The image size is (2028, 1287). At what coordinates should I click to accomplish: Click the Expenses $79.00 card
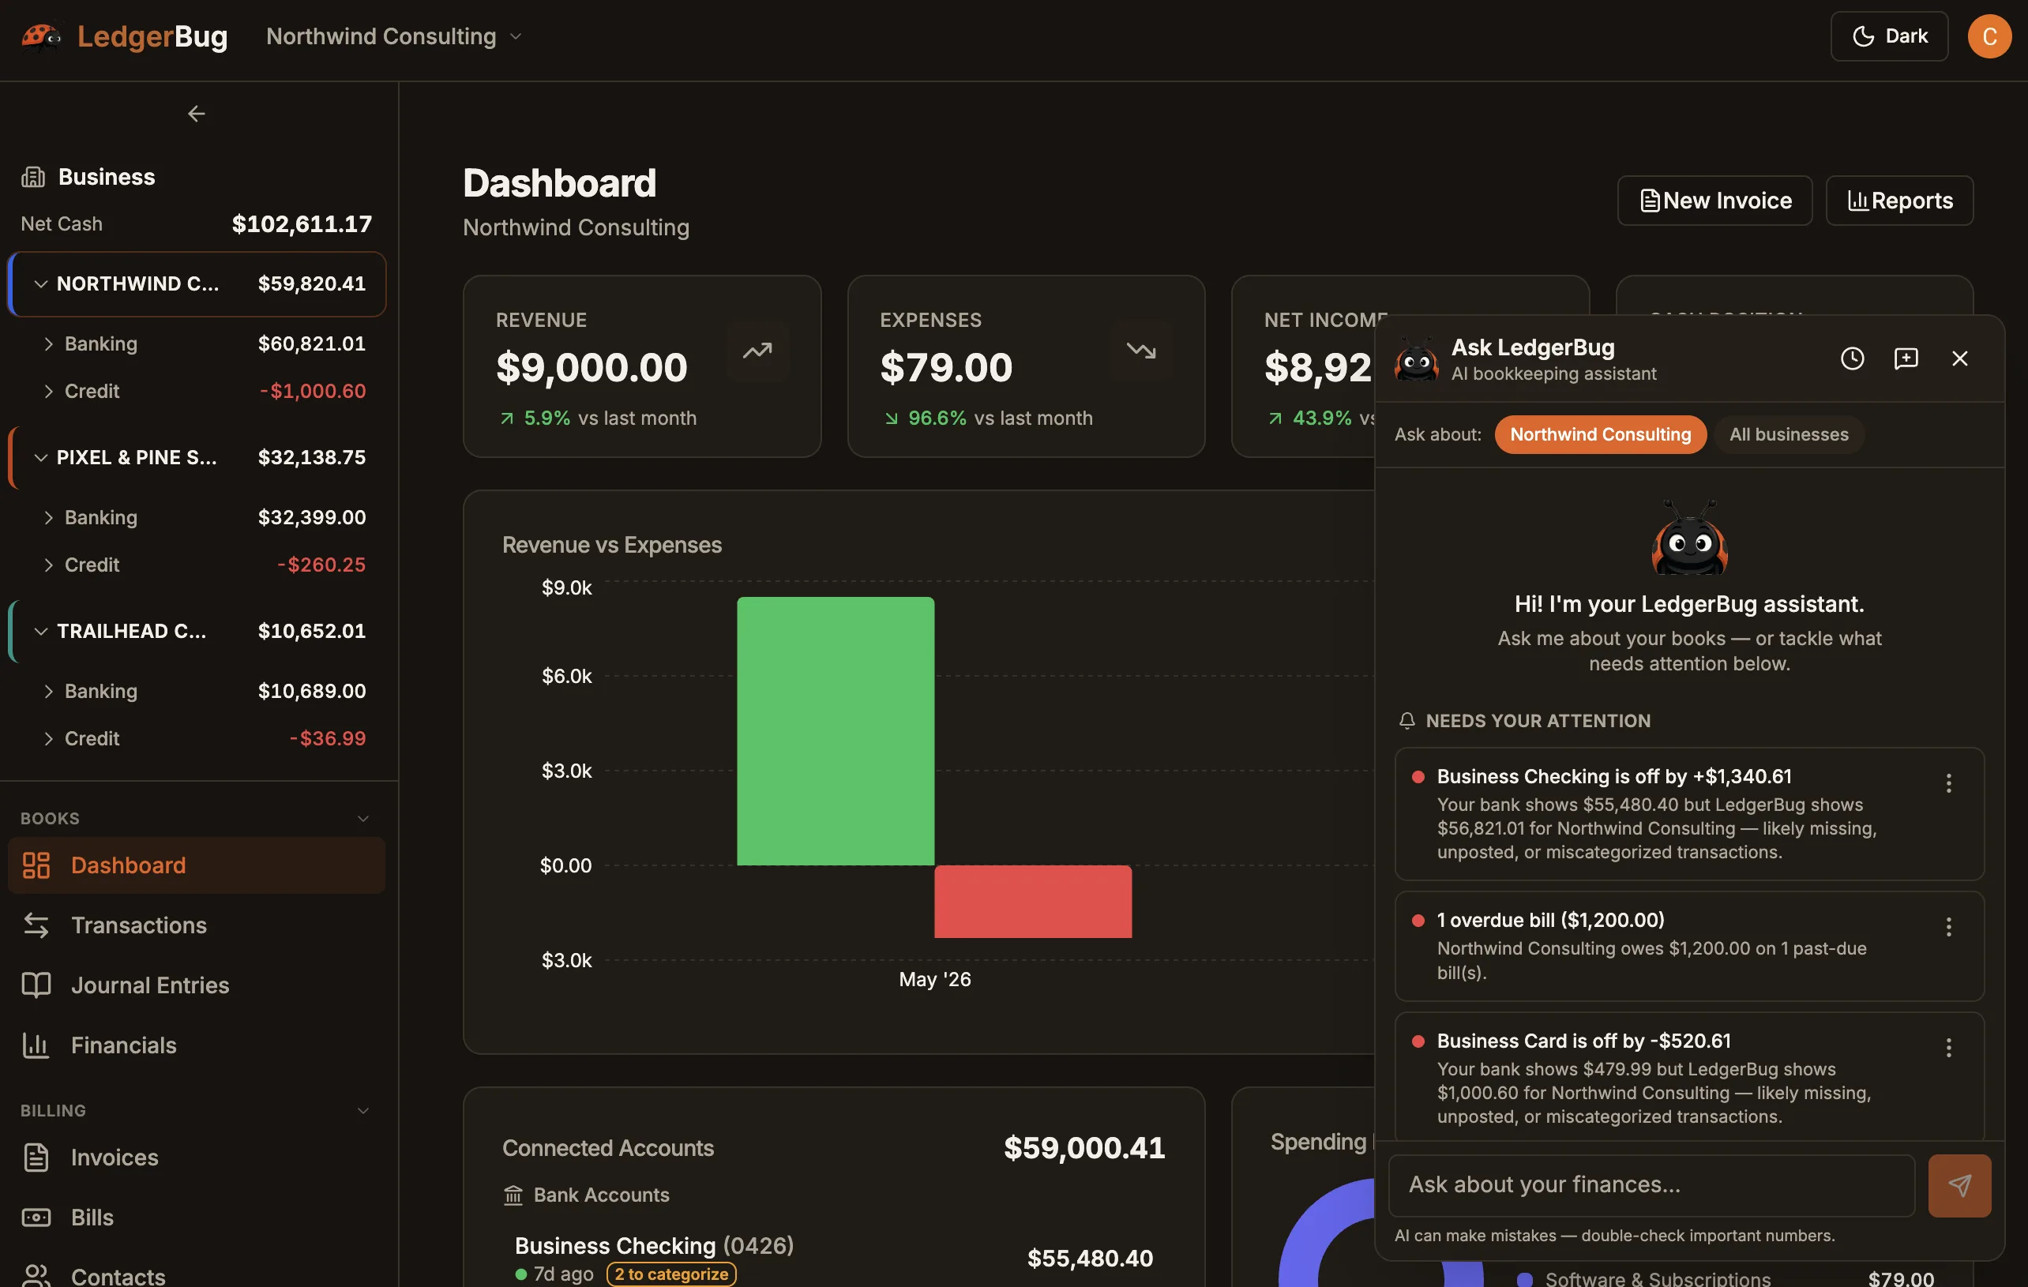coord(1026,366)
